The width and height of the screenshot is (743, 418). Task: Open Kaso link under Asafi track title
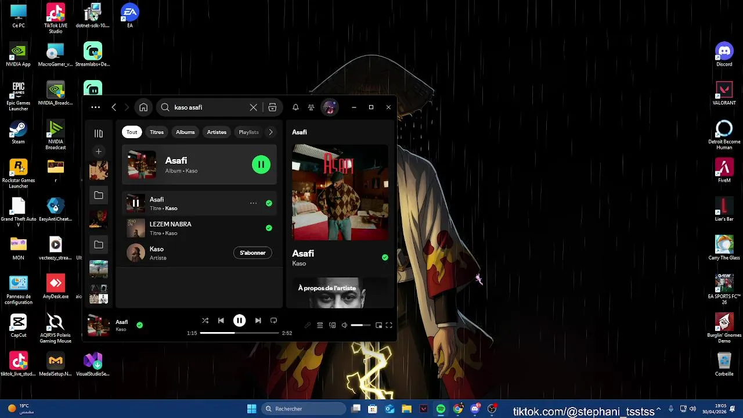click(171, 208)
